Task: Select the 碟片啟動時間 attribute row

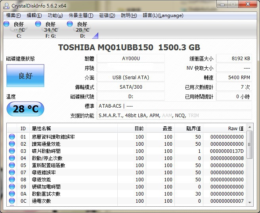Action: click(126, 151)
